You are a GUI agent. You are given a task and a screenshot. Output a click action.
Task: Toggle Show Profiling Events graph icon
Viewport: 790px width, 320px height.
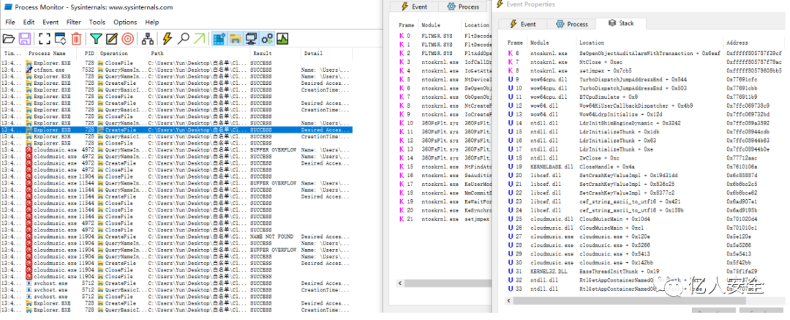tap(282, 38)
